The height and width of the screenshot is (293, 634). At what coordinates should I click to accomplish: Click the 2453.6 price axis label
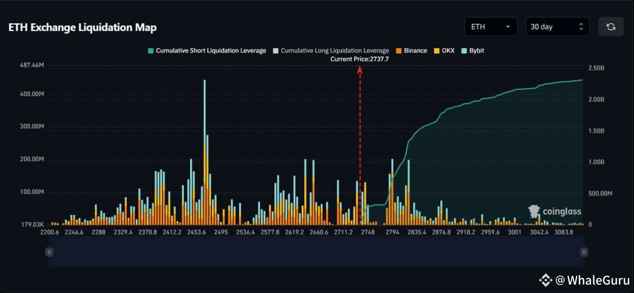point(197,232)
